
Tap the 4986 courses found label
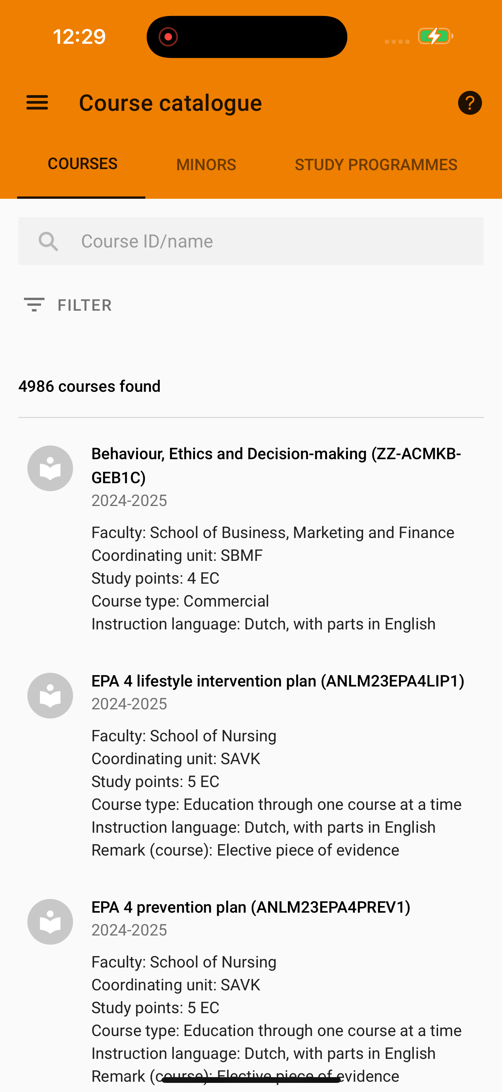89,386
